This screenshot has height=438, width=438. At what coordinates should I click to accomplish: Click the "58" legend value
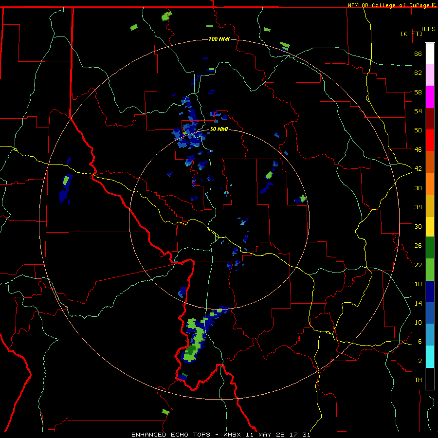[418, 92]
